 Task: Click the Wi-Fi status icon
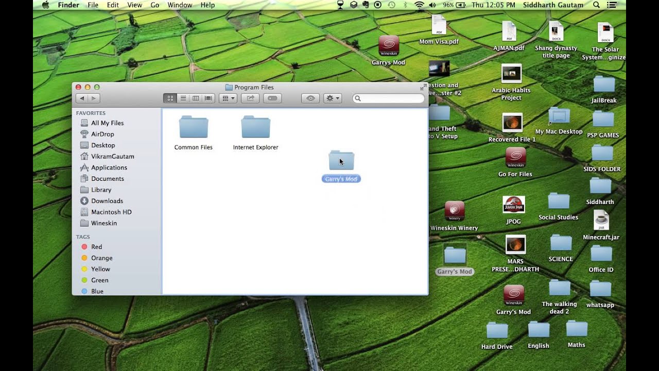click(x=419, y=5)
